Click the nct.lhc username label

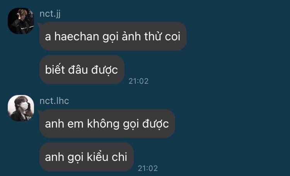coord(55,101)
